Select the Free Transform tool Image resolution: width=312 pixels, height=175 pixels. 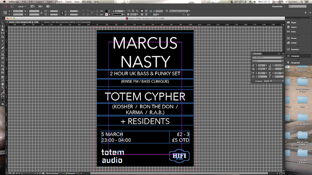2,66
